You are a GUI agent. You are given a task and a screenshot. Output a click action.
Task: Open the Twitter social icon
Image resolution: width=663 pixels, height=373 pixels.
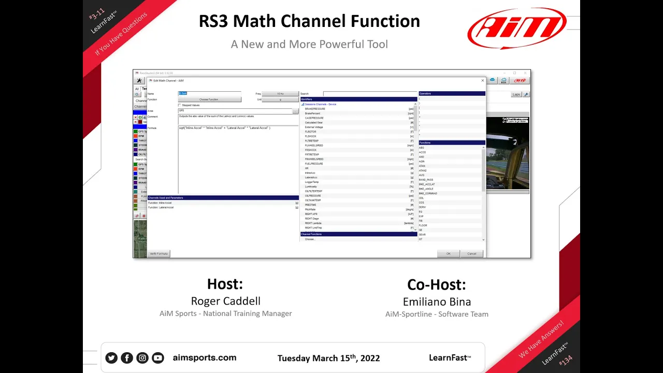111,357
